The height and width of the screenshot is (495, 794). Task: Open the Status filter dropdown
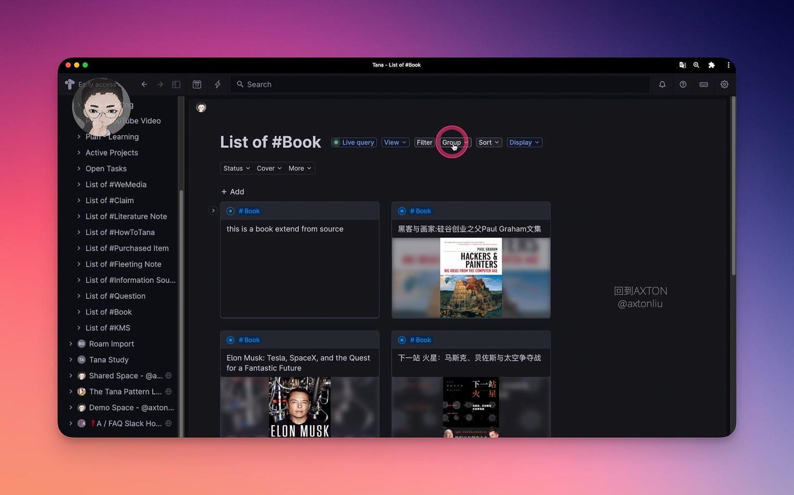(x=237, y=168)
